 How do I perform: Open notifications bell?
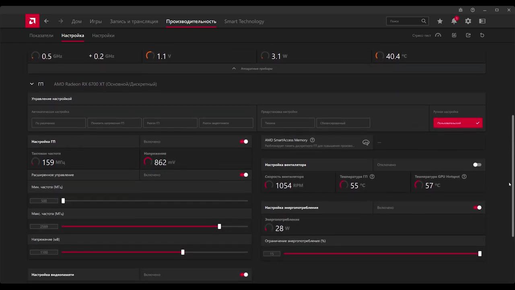(454, 21)
